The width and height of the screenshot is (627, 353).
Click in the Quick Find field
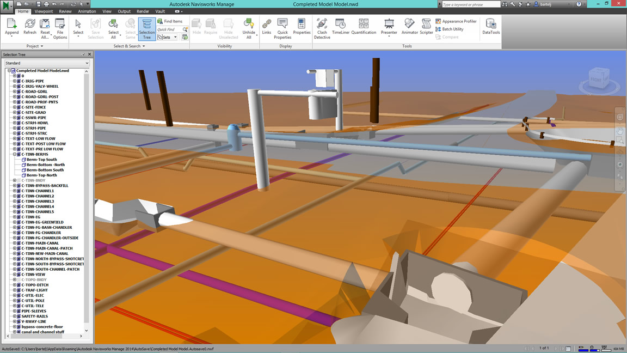[170, 29]
